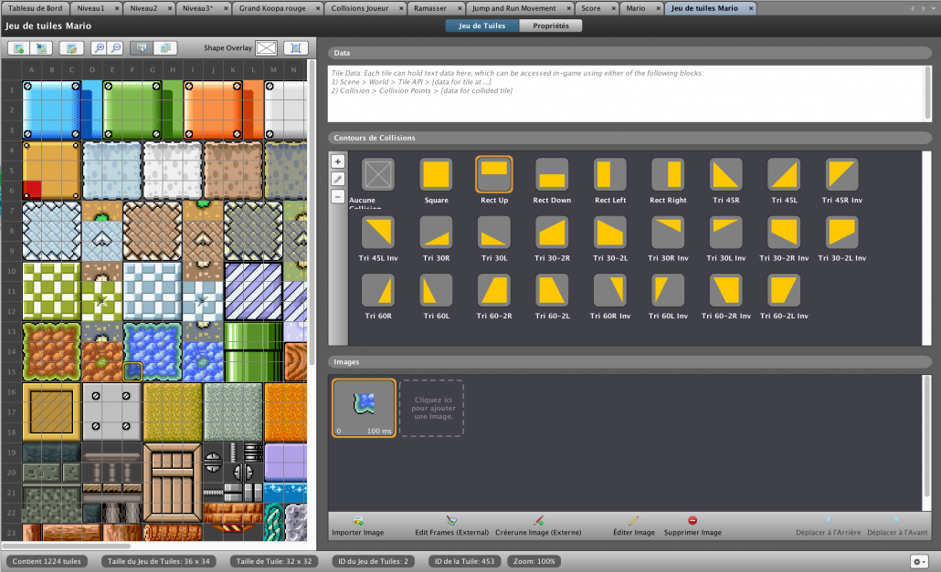Select the Jeu de Tuiles view button
The height and width of the screenshot is (572, 941).
481,26
